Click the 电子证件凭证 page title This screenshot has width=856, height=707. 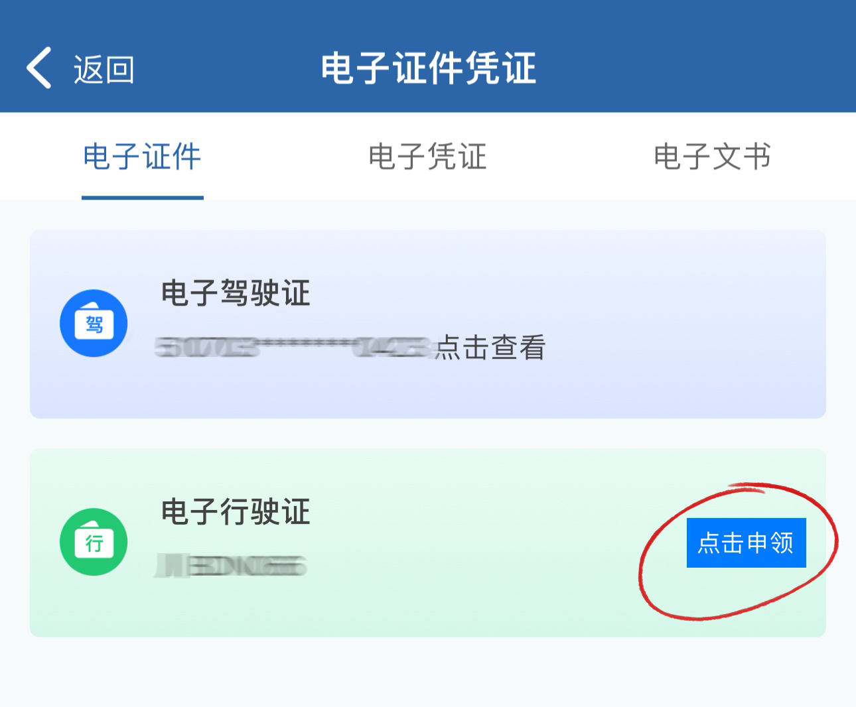tap(428, 68)
